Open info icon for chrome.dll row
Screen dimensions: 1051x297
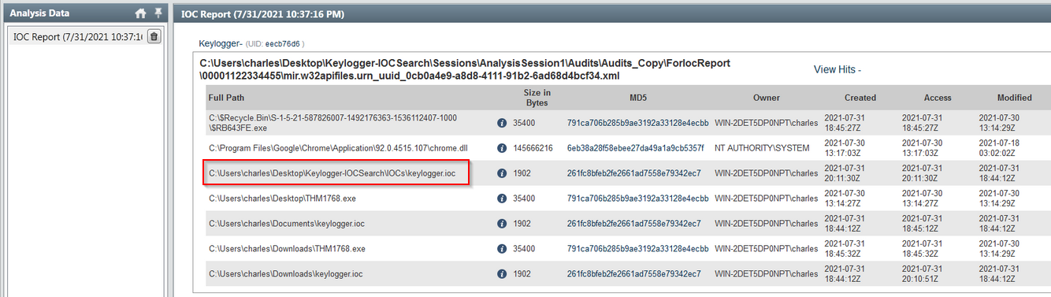[502, 148]
